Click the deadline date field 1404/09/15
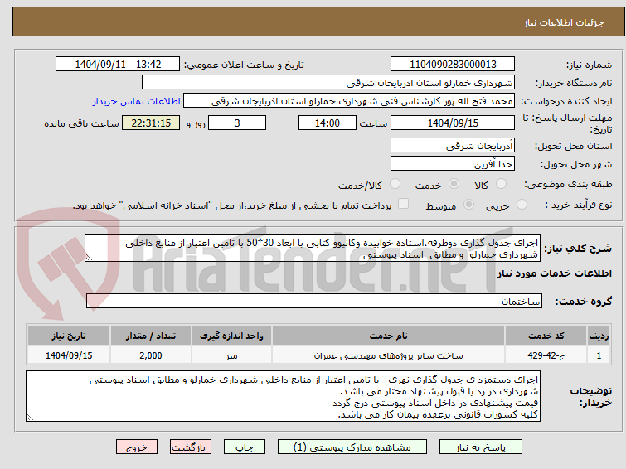Viewport: 626px width, 469px height. (x=453, y=123)
